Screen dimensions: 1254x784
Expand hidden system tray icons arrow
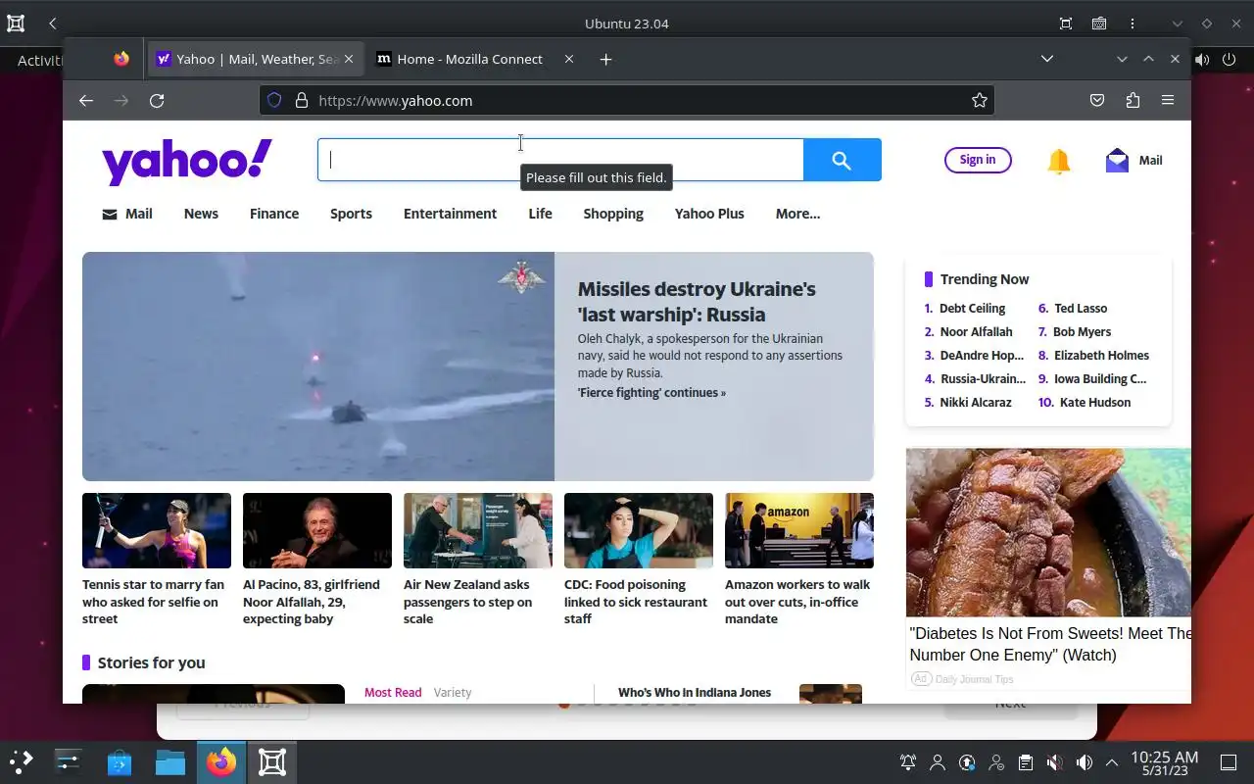point(1112,761)
